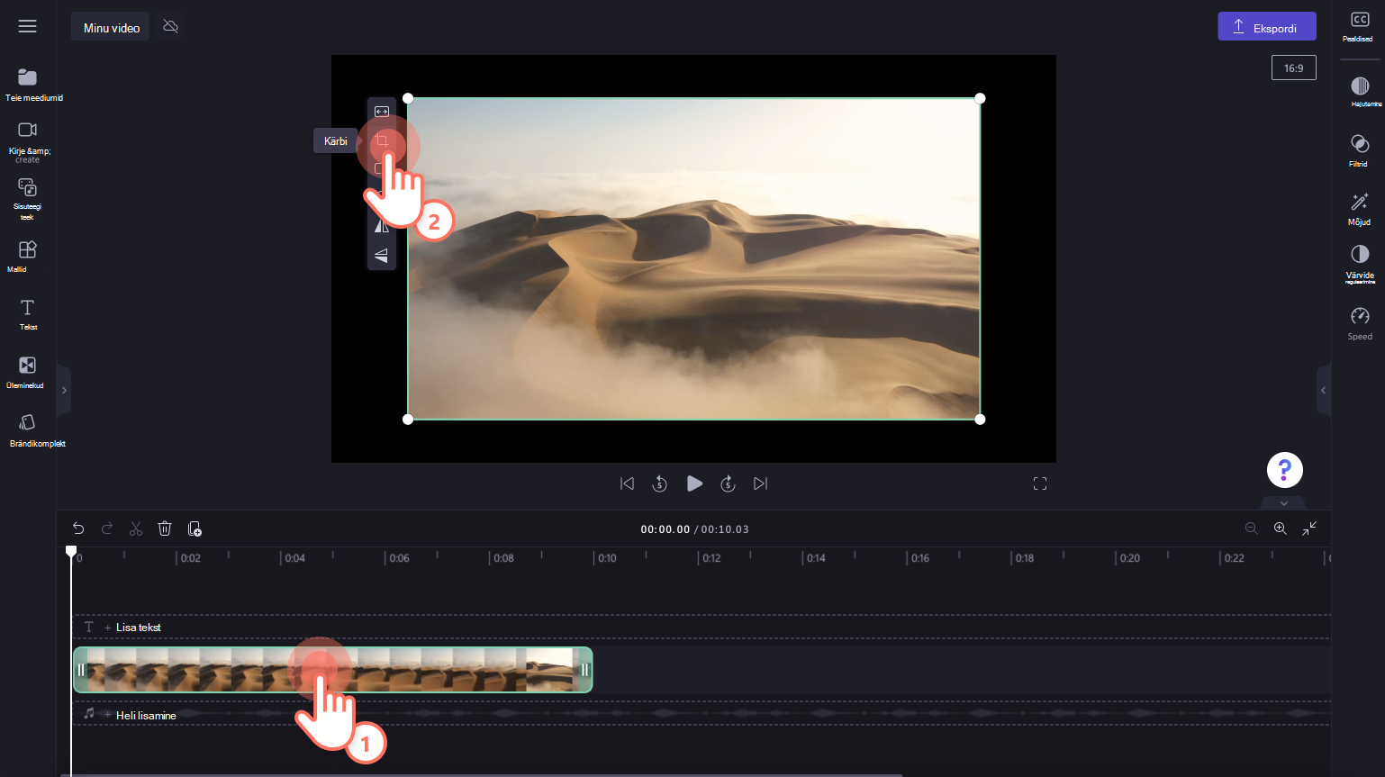Viewport: 1385px width, 777px height.
Task: Skip to the end of video
Action: [761, 483]
